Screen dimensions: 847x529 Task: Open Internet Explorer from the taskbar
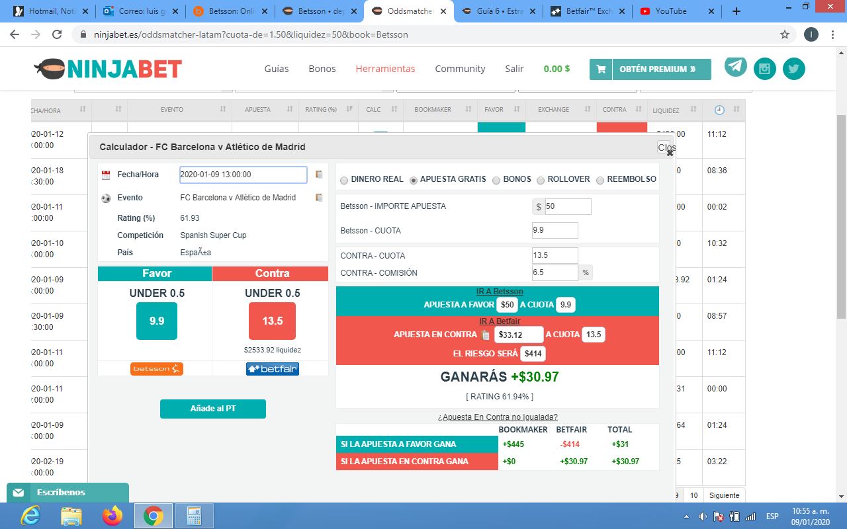click(30, 516)
